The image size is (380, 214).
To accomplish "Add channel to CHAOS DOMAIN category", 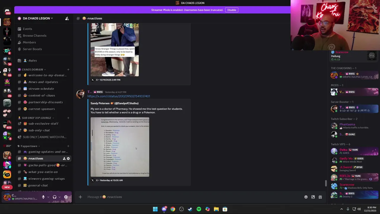I will pos(68,70).
